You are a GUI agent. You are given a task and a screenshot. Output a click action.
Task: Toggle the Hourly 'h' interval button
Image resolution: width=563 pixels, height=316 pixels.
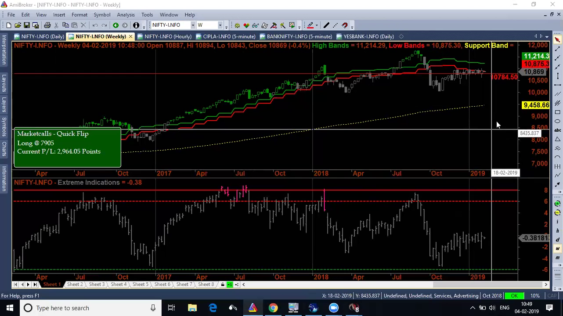(557, 230)
